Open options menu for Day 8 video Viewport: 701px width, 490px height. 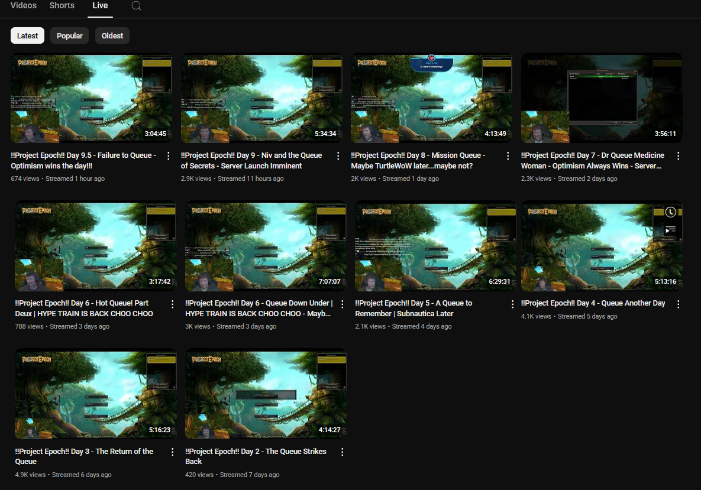tap(508, 156)
